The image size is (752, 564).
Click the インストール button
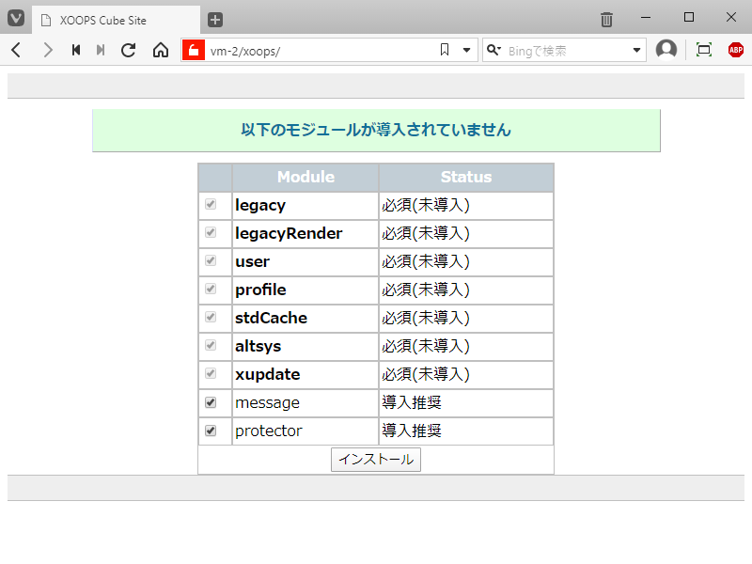pos(376,460)
